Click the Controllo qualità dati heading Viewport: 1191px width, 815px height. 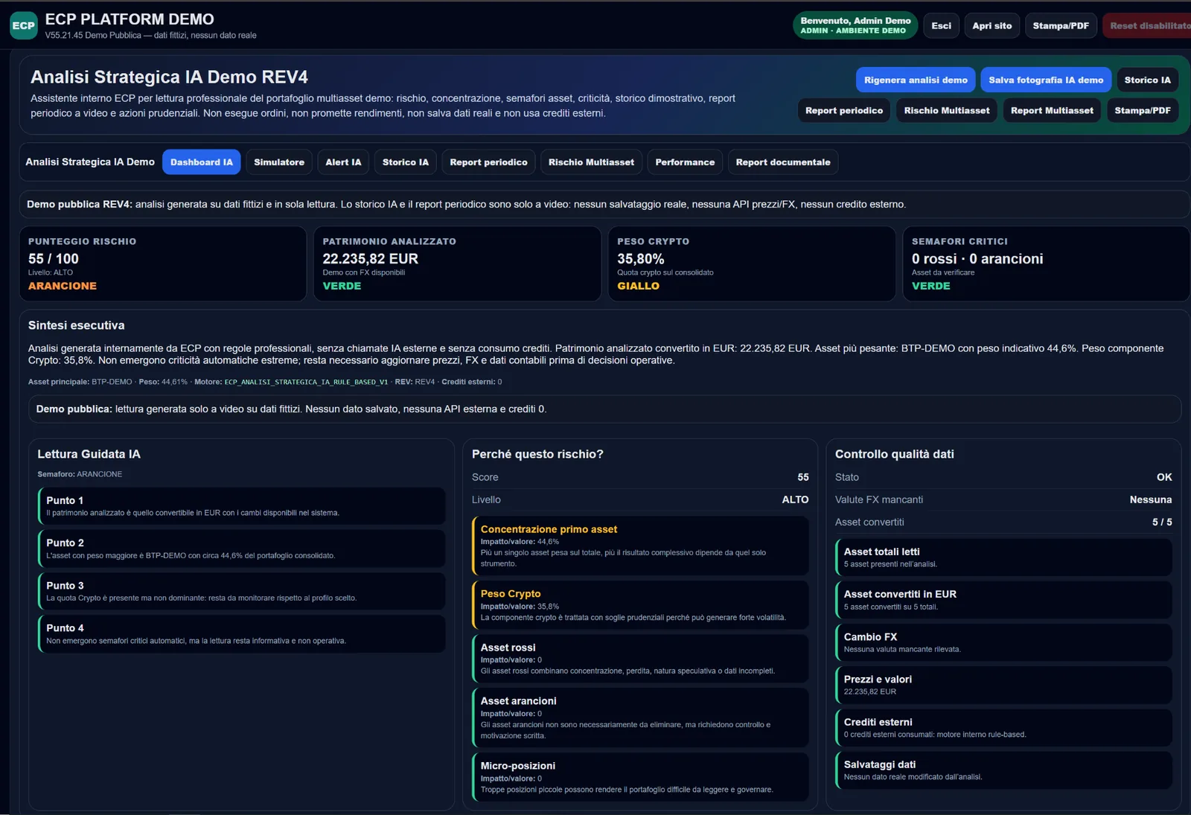pos(894,454)
